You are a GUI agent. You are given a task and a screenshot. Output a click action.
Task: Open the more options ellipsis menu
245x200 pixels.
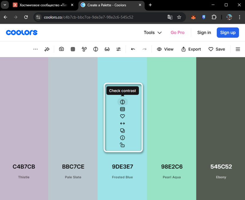tap(35, 49)
